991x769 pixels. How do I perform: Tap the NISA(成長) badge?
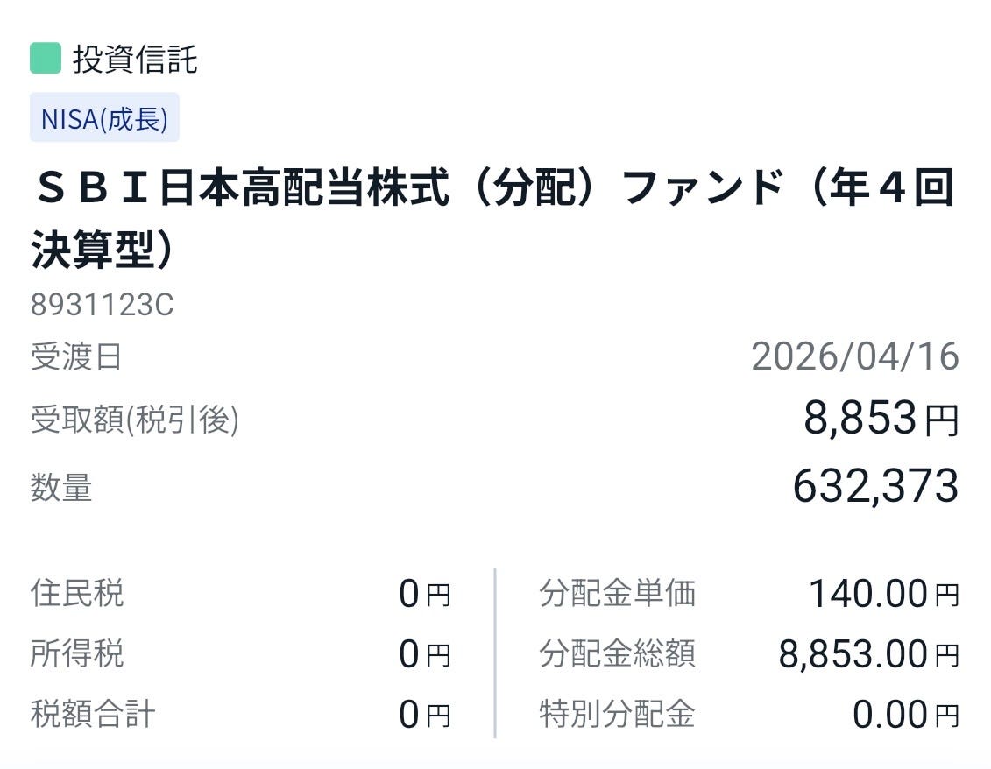(104, 117)
